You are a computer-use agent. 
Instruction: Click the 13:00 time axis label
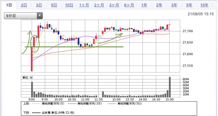pos(116,100)
